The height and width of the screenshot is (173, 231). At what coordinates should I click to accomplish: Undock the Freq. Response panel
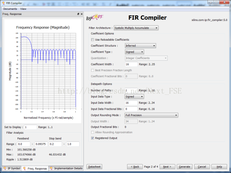click(78, 14)
